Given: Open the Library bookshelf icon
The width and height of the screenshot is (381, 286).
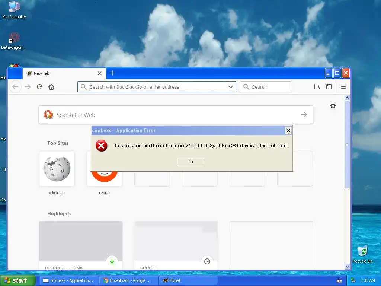Looking at the screenshot, I should (x=317, y=87).
